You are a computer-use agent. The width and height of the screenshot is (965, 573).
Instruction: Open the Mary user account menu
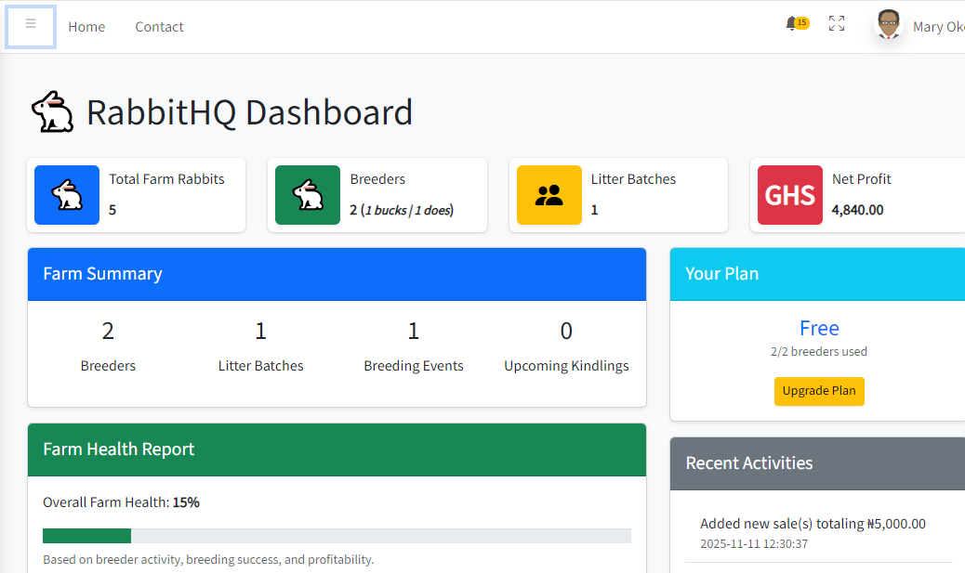[x=937, y=27]
